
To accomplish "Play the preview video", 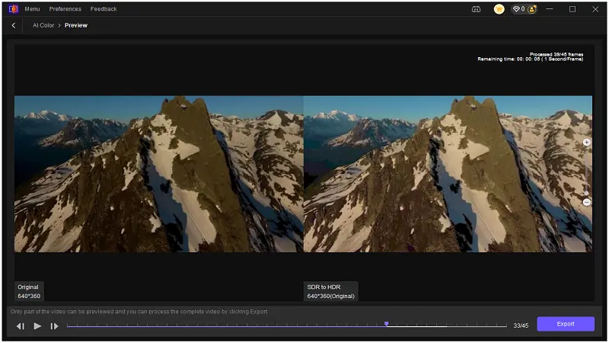I will (37, 326).
